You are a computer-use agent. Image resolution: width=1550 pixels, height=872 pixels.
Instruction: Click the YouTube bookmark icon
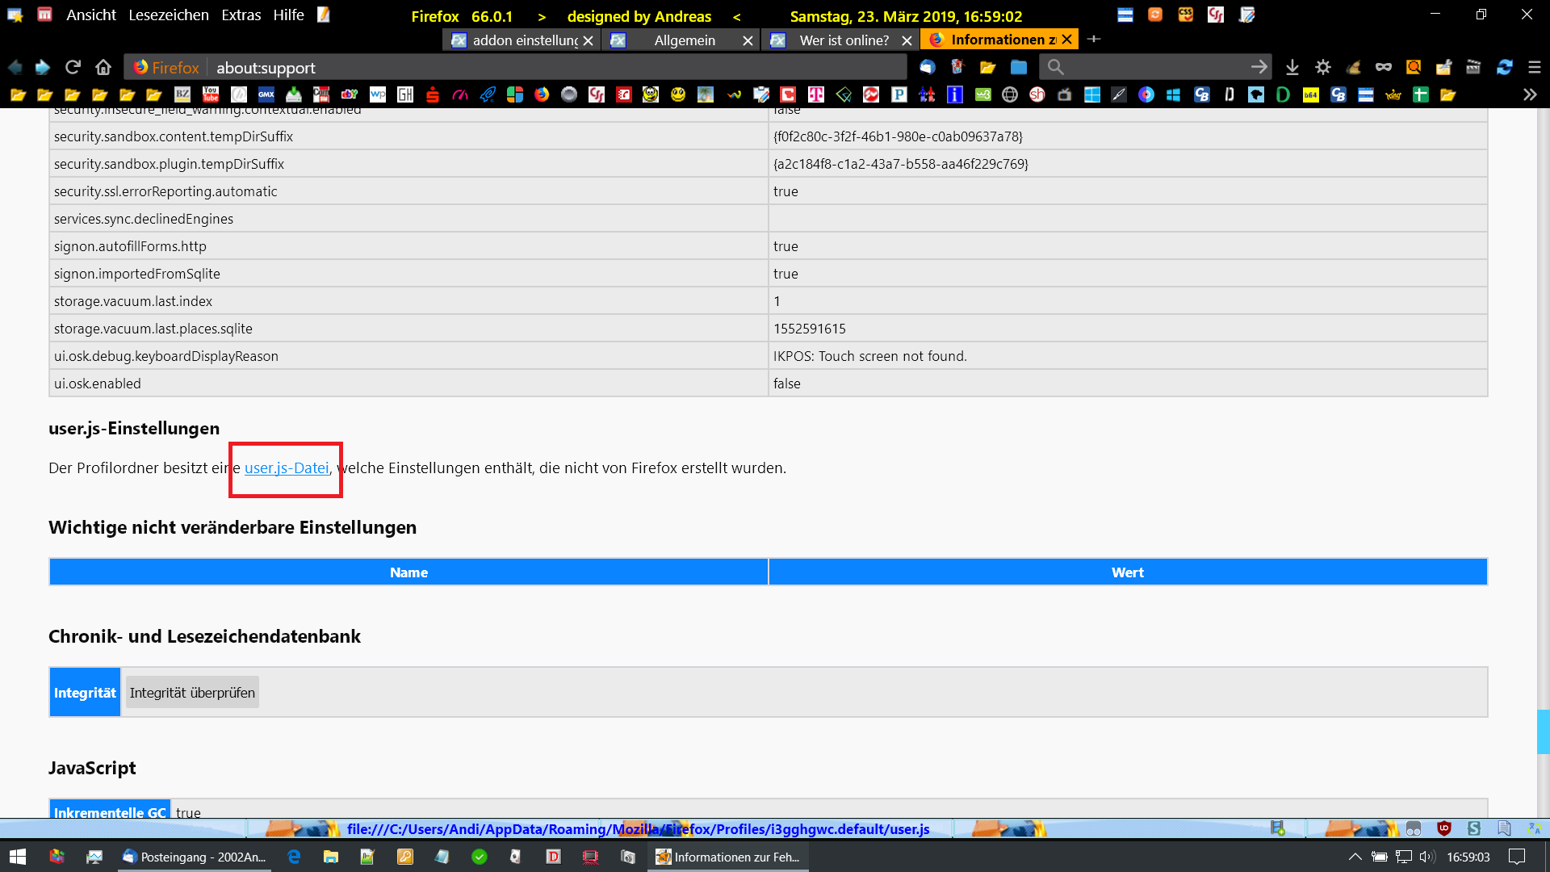click(x=211, y=94)
